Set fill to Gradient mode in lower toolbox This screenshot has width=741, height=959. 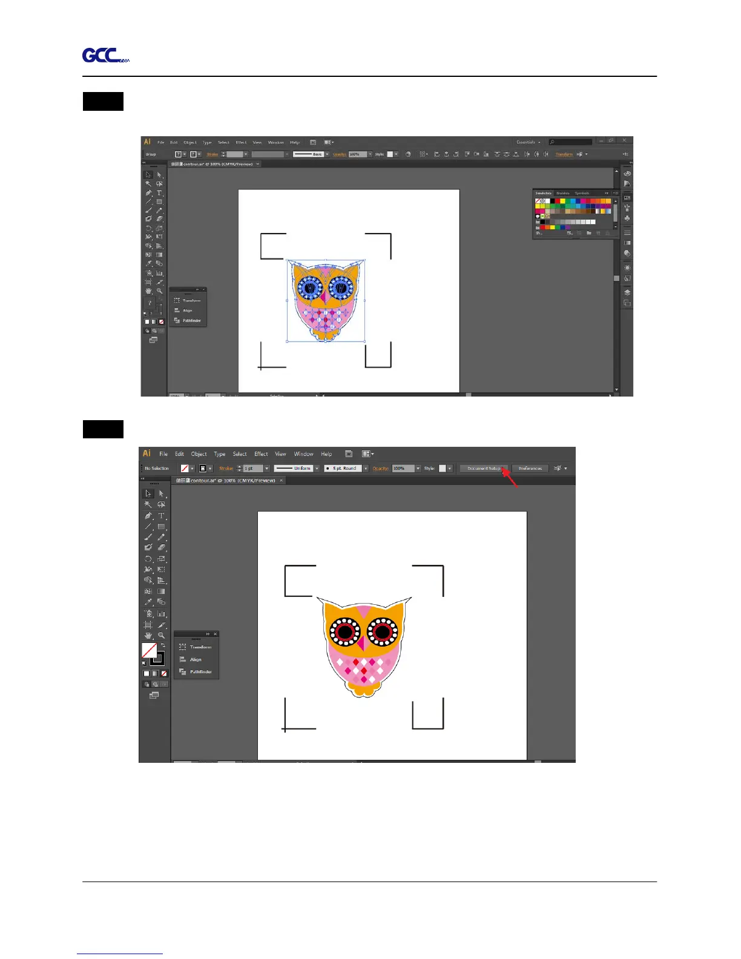(x=154, y=673)
